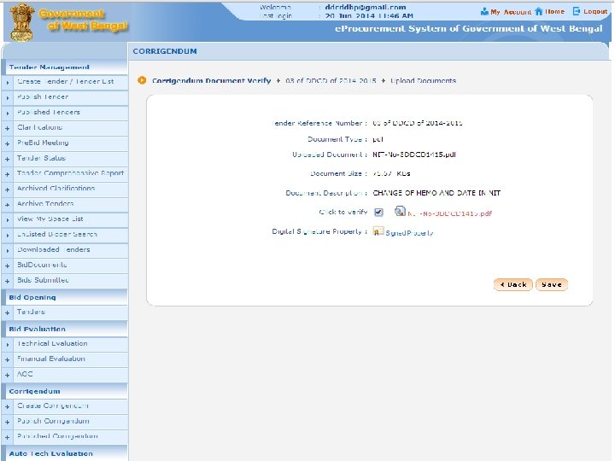Click the Save button
Viewport: 615px width, 461px height.
(x=552, y=284)
